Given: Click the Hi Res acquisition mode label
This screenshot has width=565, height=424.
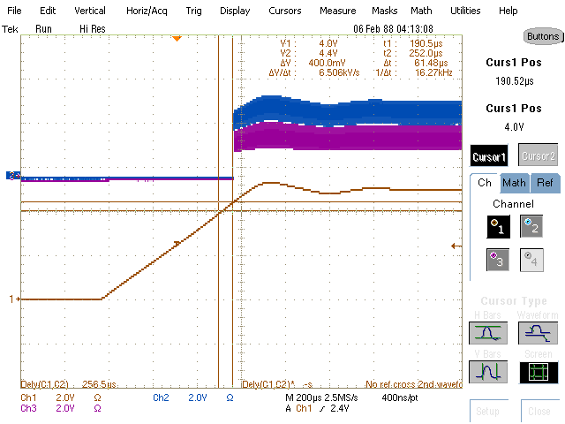Looking at the screenshot, I should [x=93, y=29].
